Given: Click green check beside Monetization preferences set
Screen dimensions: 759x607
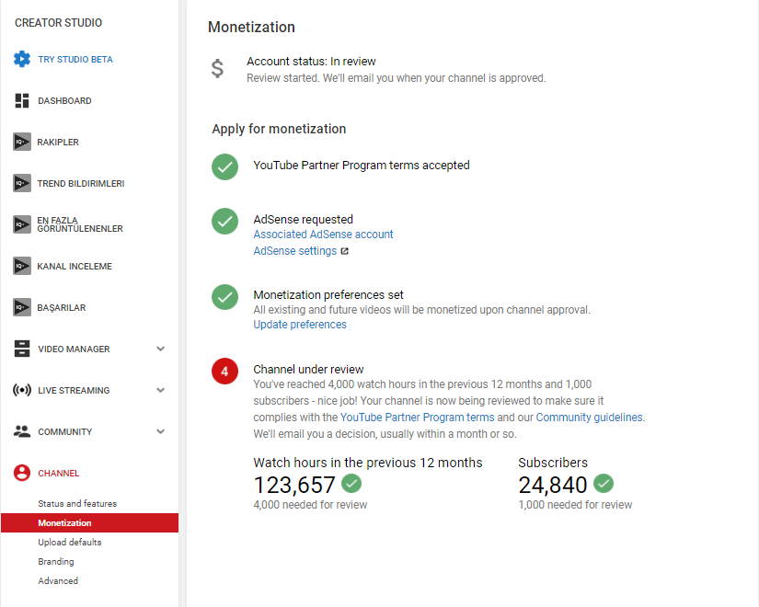Looking at the screenshot, I should click(224, 297).
